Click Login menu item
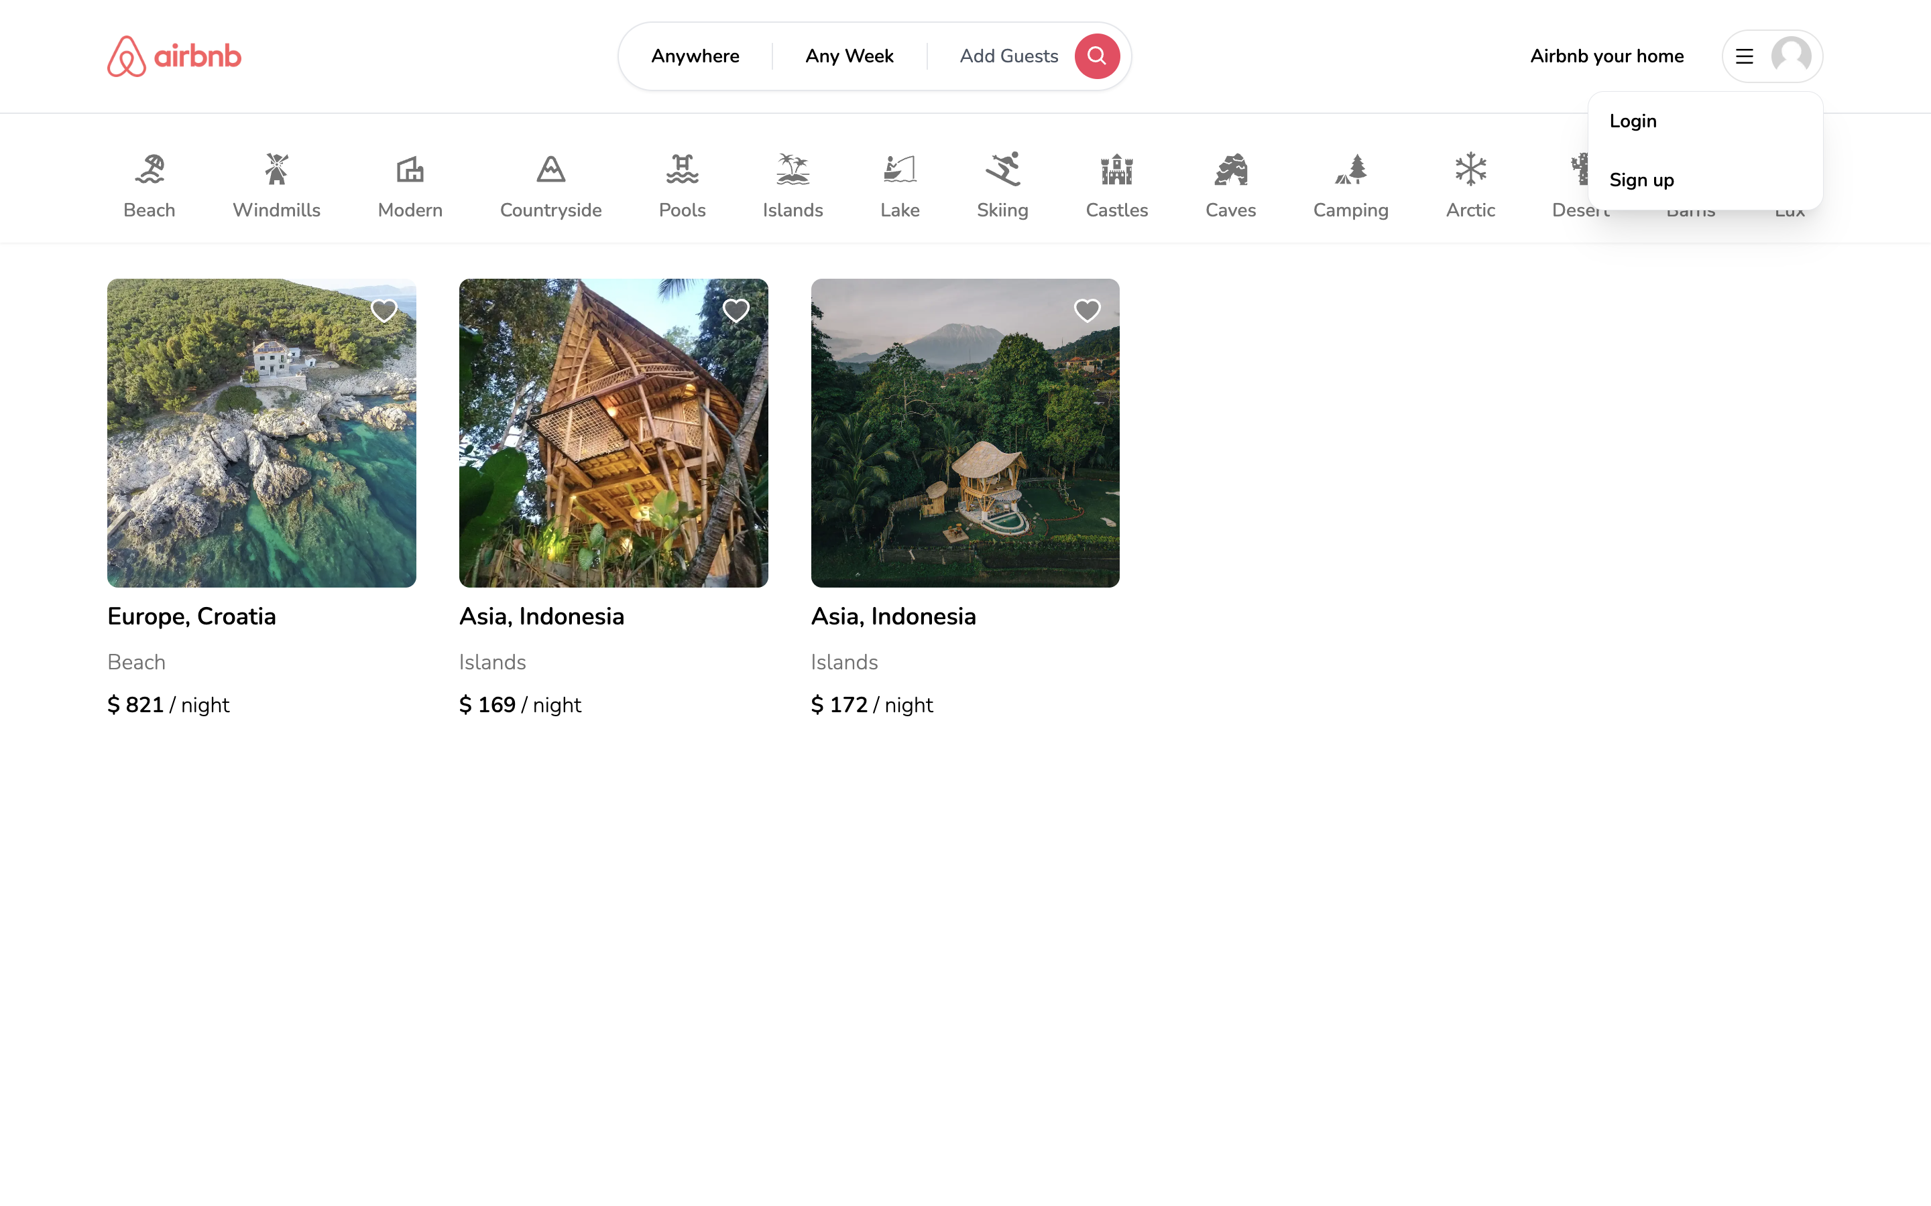Image resolution: width=1931 pixels, height=1206 pixels. click(1633, 121)
